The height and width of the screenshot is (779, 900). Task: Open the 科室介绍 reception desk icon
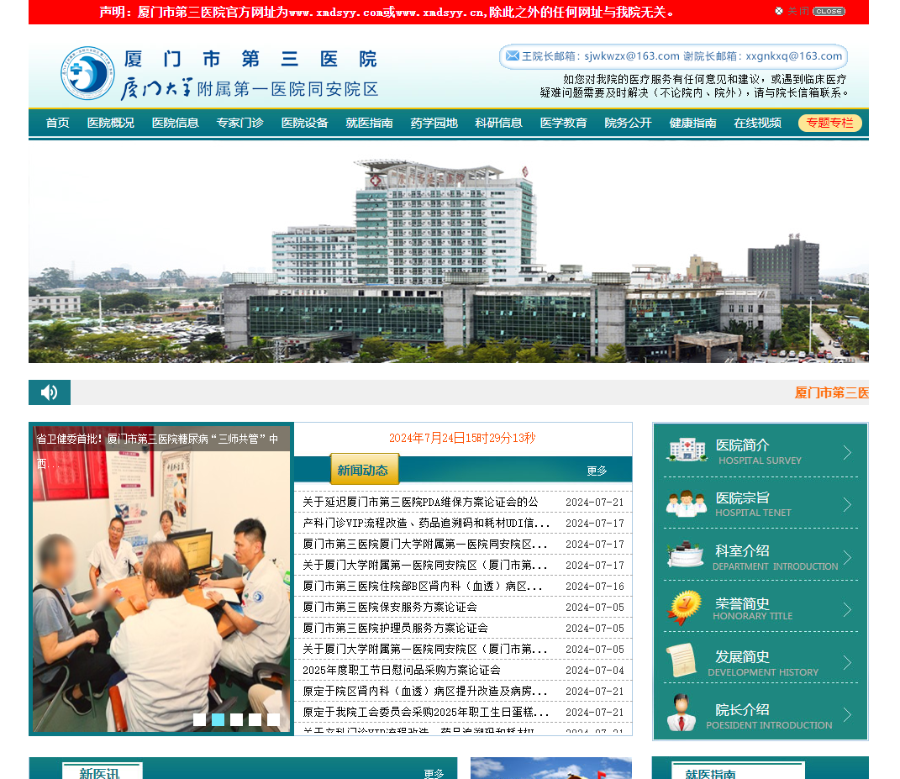(686, 555)
